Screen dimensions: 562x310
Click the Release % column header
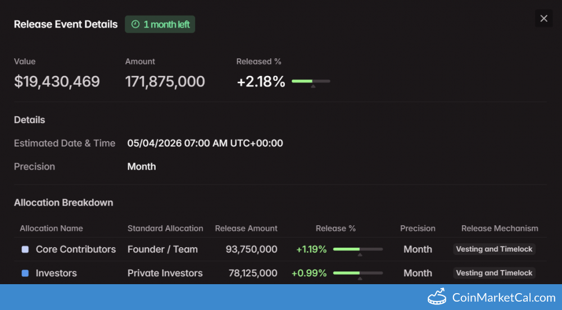pos(336,229)
